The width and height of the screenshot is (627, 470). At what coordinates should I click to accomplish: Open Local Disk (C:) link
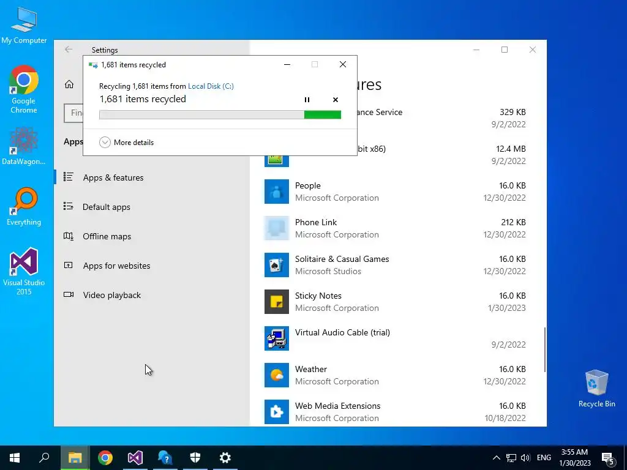tap(211, 86)
